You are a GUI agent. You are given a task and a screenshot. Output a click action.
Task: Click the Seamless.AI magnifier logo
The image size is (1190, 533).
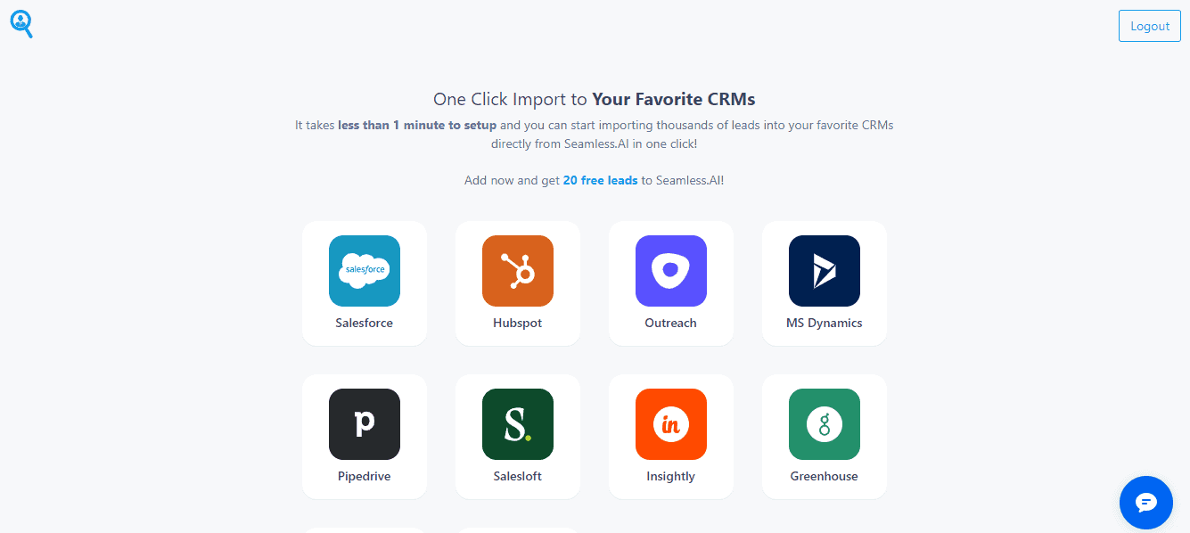(21, 24)
